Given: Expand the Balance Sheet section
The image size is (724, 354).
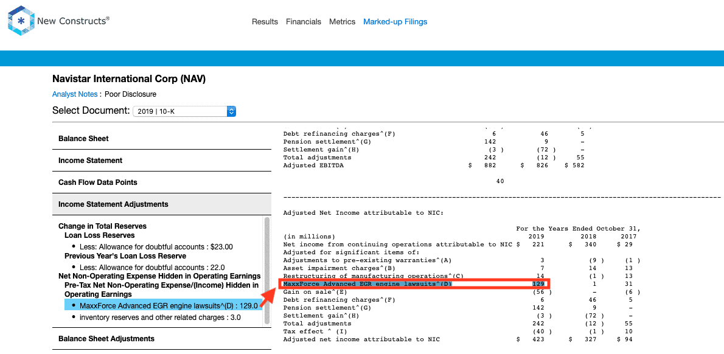Looking at the screenshot, I should 162,139.
